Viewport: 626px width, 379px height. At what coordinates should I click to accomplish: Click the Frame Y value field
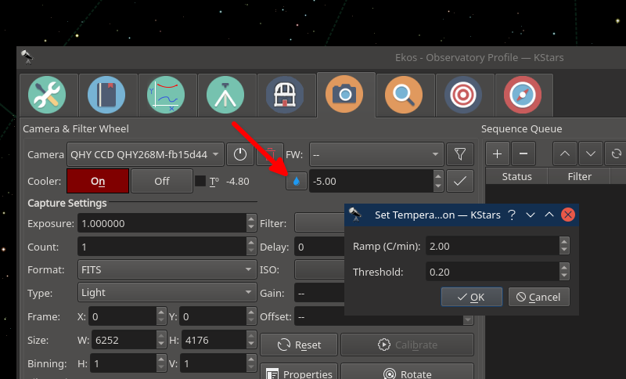(213, 316)
